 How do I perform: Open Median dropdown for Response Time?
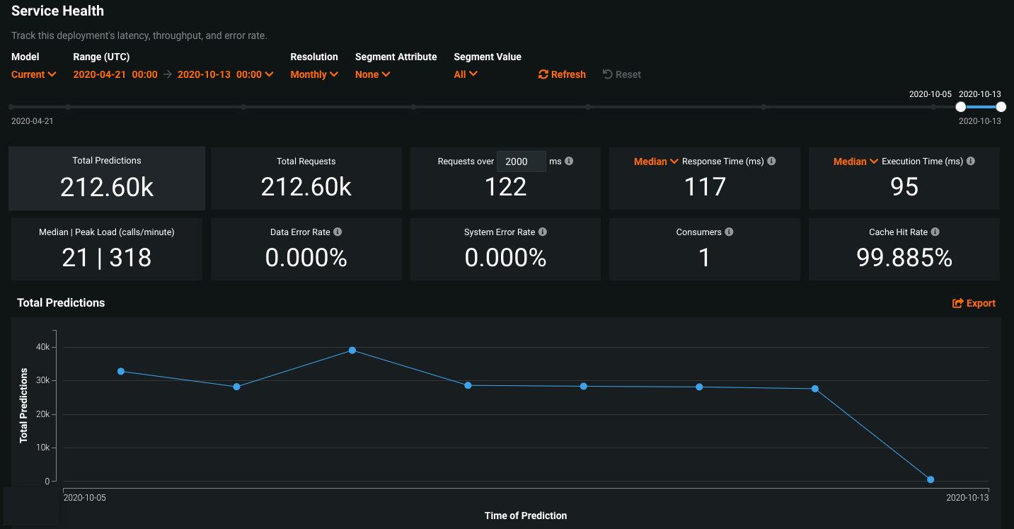(655, 161)
